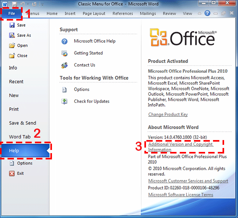The width and height of the screenshot is (238, 218).
Task: Collapse the ribbon using the caret icon
Action: (200, 13)
